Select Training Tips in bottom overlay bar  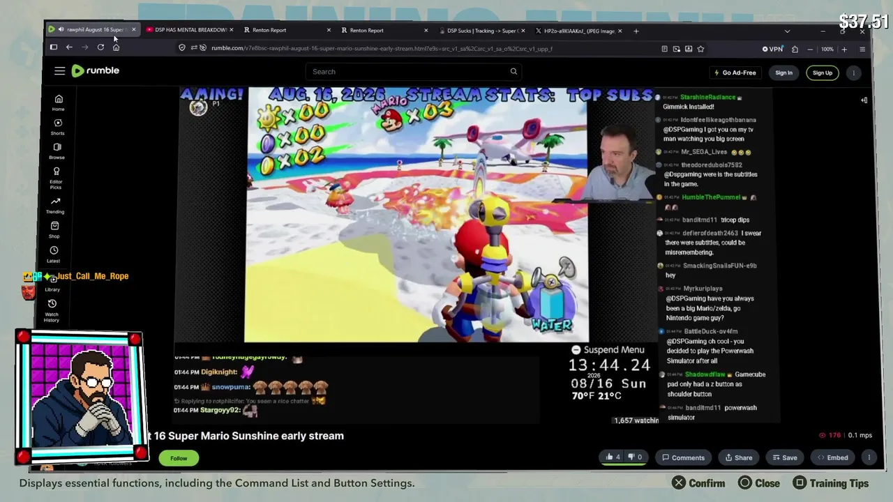[831, 483]
